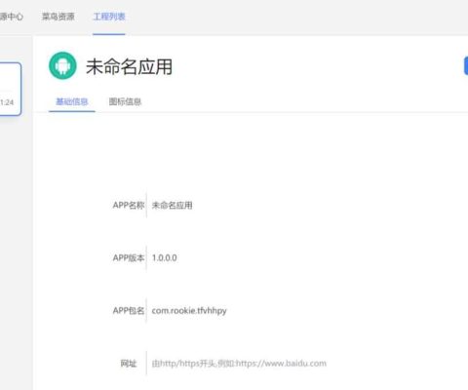Click the APP版本 label
The height and width of the screenshot is (390, 468).
pos(129,257)
